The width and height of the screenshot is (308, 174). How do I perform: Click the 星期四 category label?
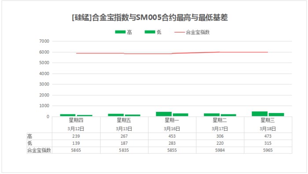[x=76, y=120]
